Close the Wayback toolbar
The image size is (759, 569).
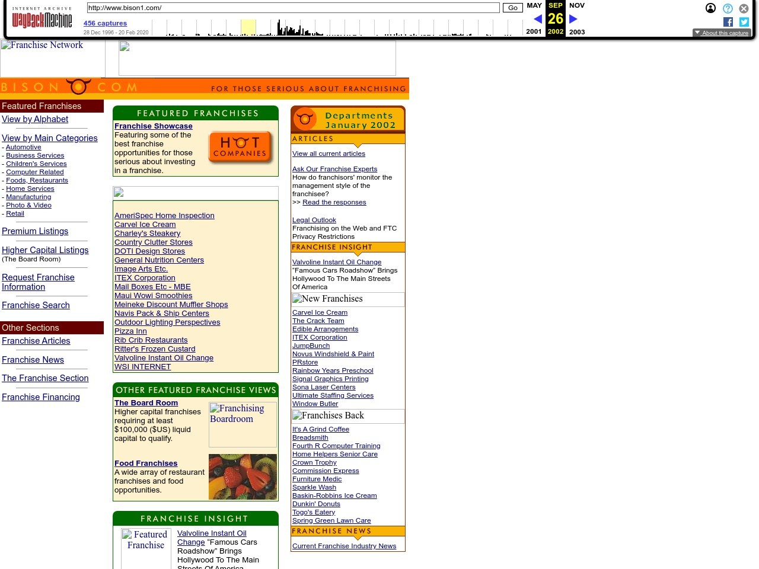(744, 8)
